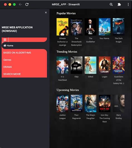Click Thor: Ragnarok poster image
This screenshot has width=132, height=148.
coord(77,104)
